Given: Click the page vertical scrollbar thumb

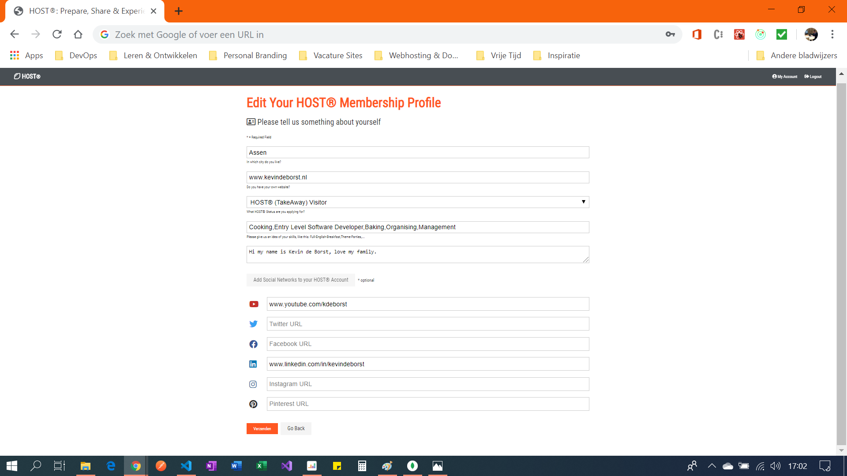Looking at the screenshot, I should click(x=841, y=264).
